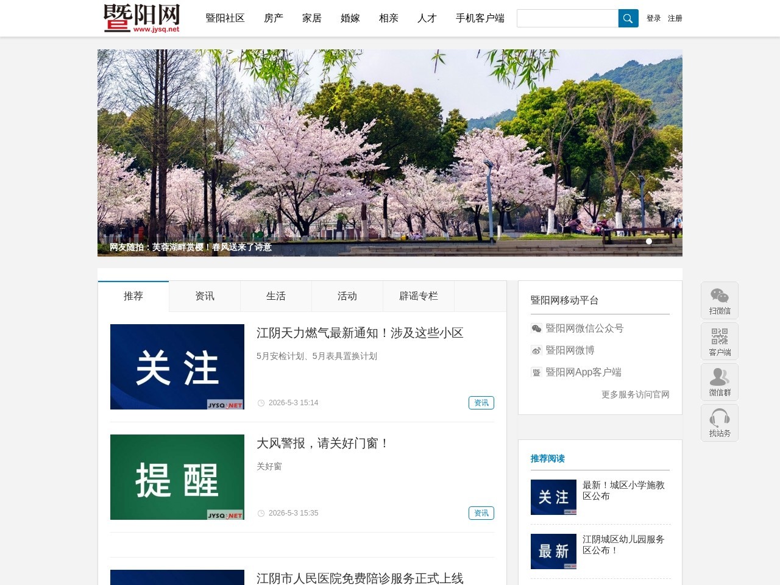Click summary text 5月安检计划、5月表具置换计划

coord(317,356)
